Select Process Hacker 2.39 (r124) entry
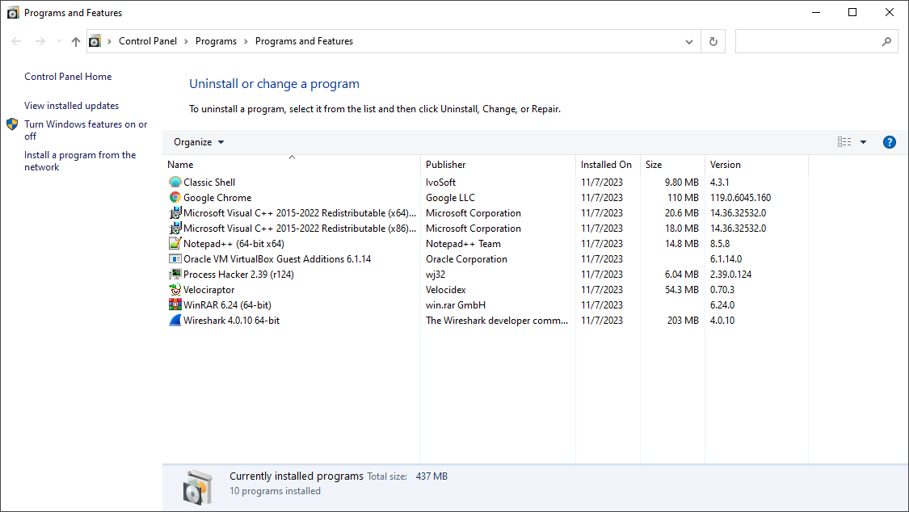The image size is (909, 512). pyautogui.click(x=238, y=274)
